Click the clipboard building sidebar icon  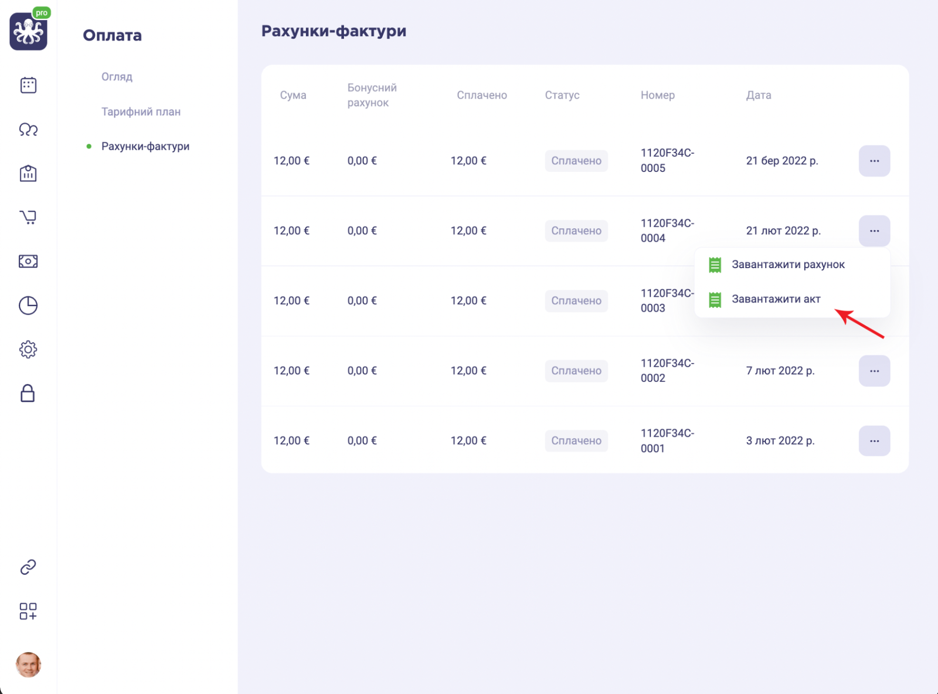click(x=28, y=174)
